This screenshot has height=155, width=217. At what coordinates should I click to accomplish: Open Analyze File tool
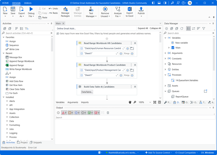click(118, 9)
